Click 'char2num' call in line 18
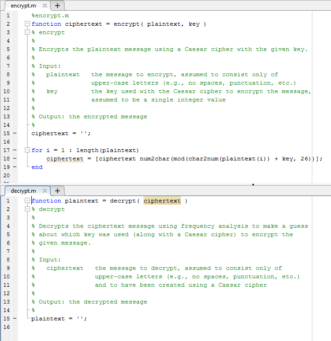 [203, 159]
